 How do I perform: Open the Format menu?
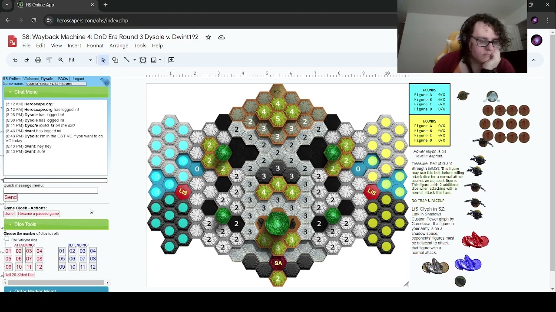point(95,45)
